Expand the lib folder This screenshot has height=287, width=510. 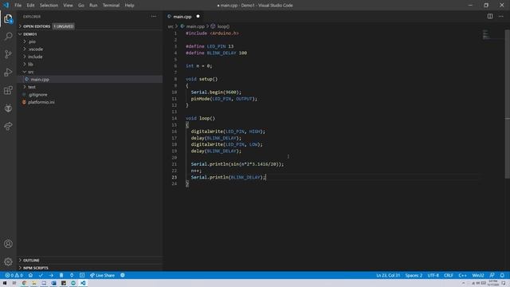30,64
